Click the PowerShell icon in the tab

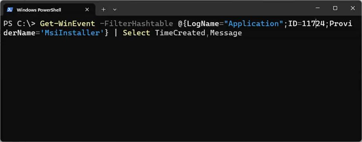point(10,10)
